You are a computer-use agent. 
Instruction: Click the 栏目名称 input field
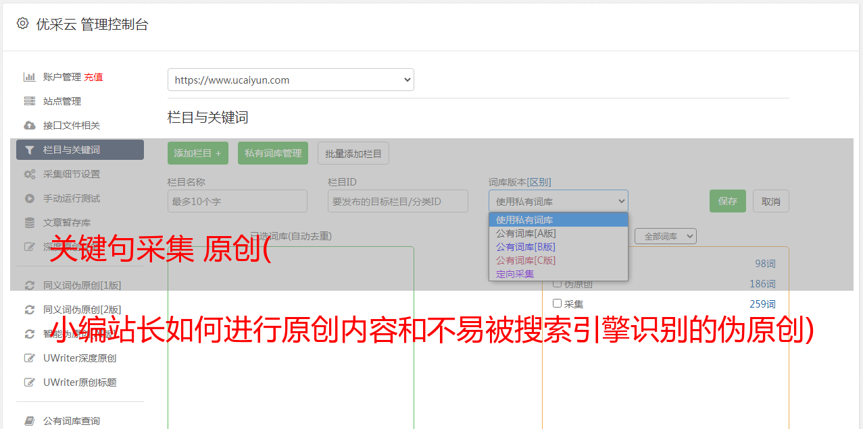[237, 201]
